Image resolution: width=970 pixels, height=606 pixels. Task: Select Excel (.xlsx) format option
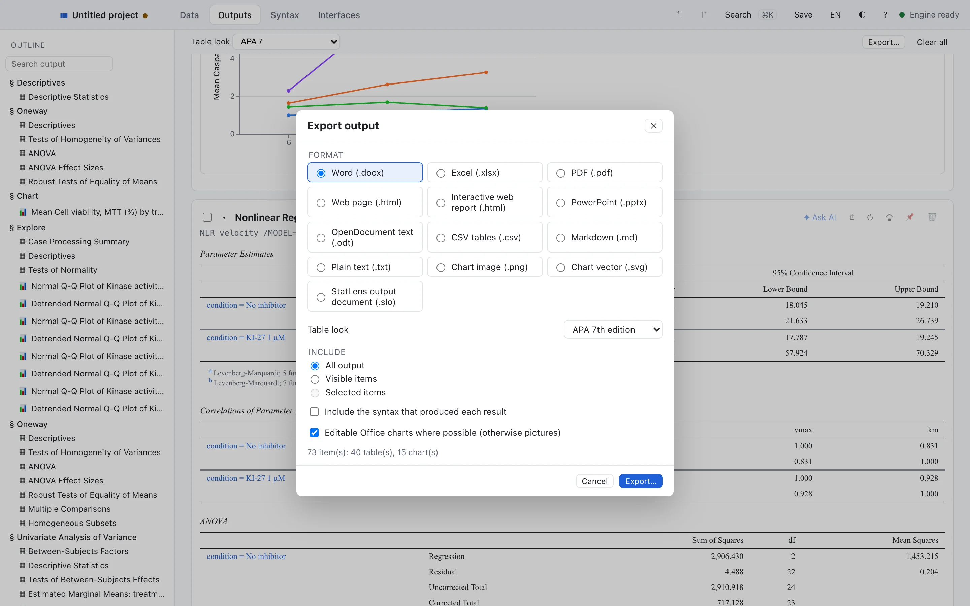[x=485, y=173]
